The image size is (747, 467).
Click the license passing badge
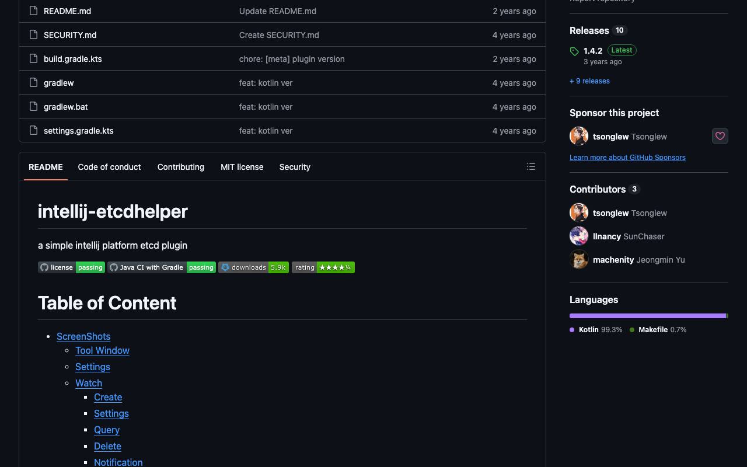click(71, 267)
